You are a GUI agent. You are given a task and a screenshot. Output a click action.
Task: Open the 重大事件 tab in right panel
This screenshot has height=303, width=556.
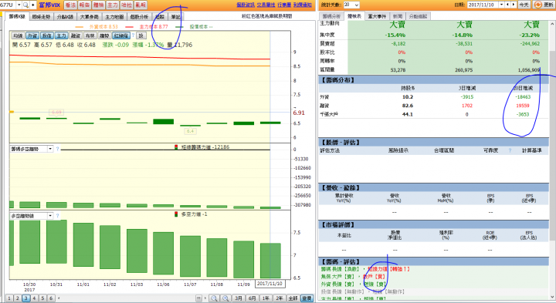(x=378, y=16)
